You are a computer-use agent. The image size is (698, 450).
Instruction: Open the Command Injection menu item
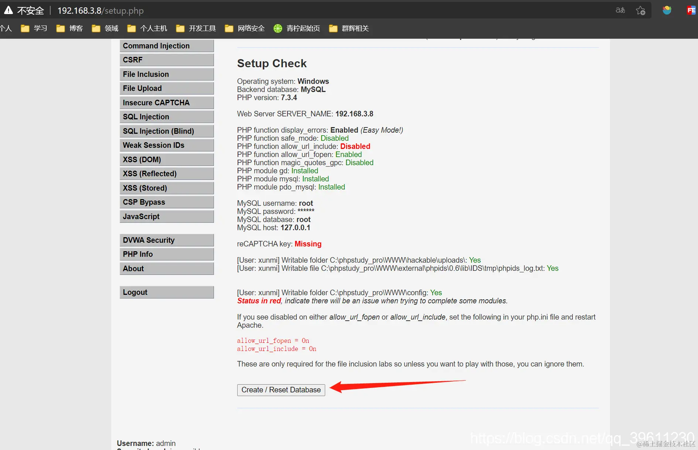(x=167, y=46)
